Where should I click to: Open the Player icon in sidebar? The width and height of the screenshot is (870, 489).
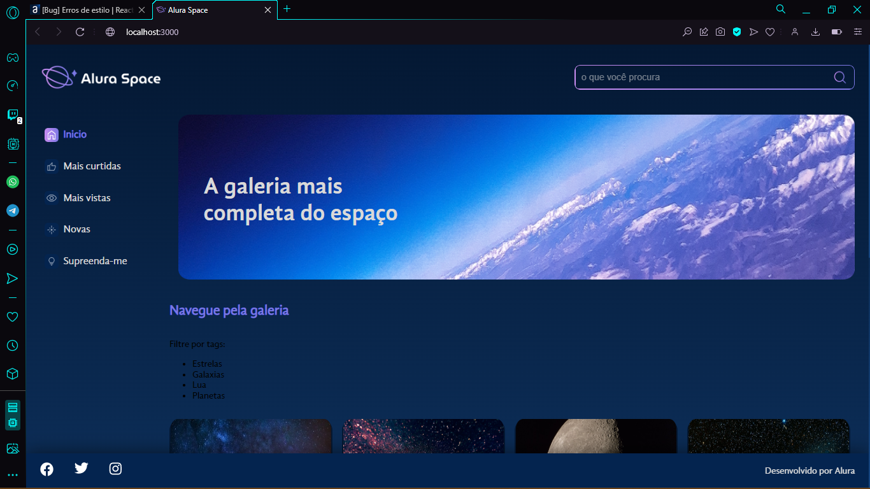coord(12,250)
